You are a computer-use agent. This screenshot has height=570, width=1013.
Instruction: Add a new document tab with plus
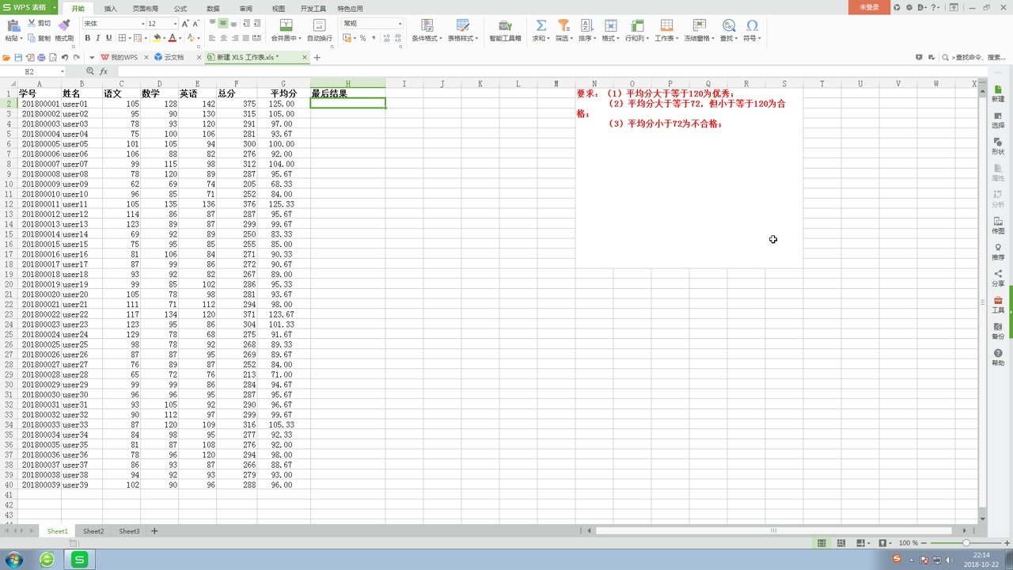(x=317, y=57)
